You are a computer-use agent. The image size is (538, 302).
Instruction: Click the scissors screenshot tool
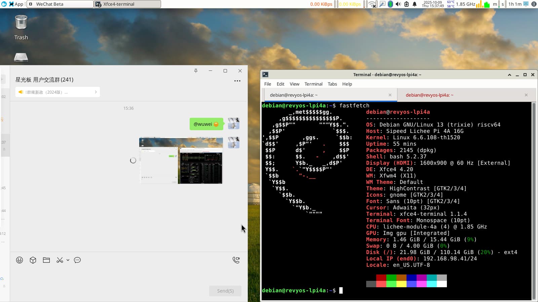(60, 260)
